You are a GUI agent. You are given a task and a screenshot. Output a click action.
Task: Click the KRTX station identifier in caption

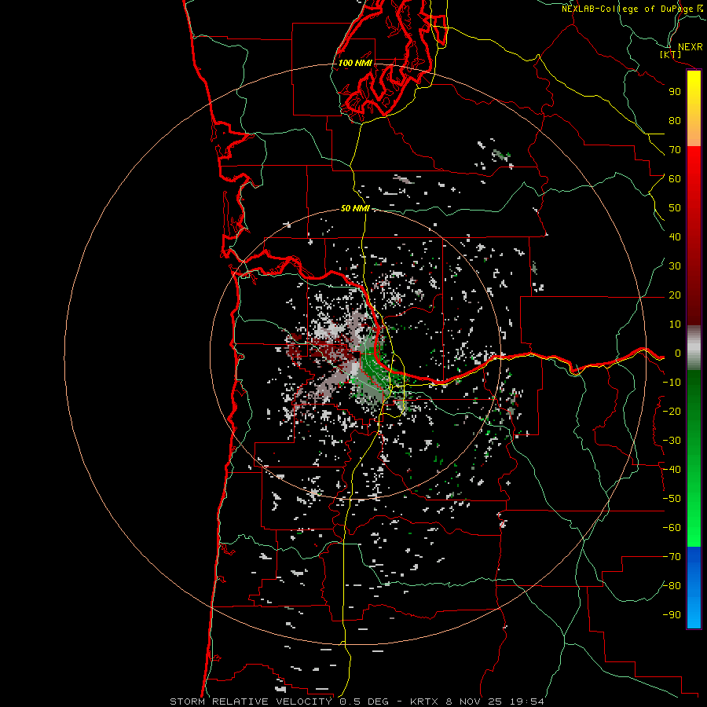(426, 702)
